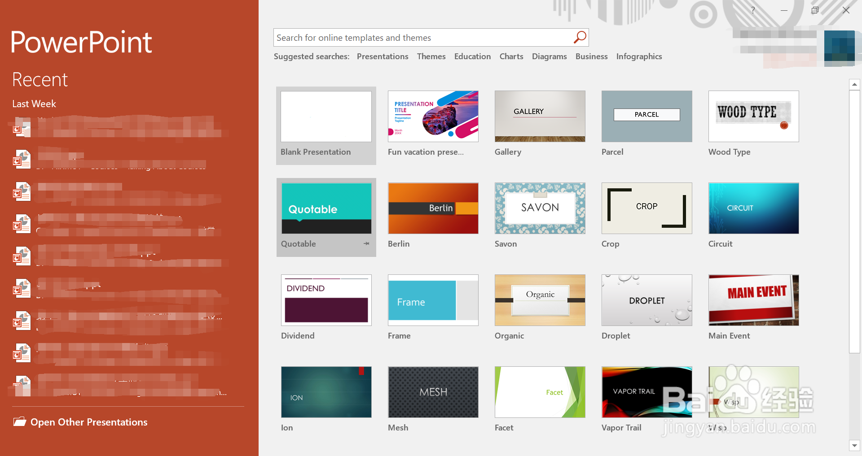862x456 pixels.
Task: Select the Droplet theme thumbnail
Action: [646, 300]
